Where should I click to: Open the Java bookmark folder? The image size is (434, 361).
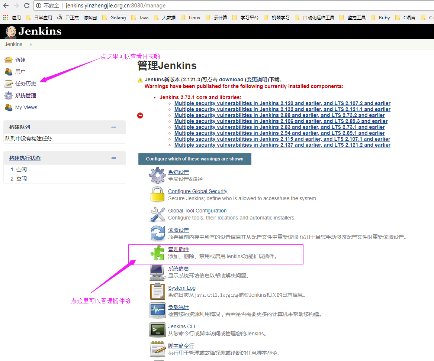(140, 18)
